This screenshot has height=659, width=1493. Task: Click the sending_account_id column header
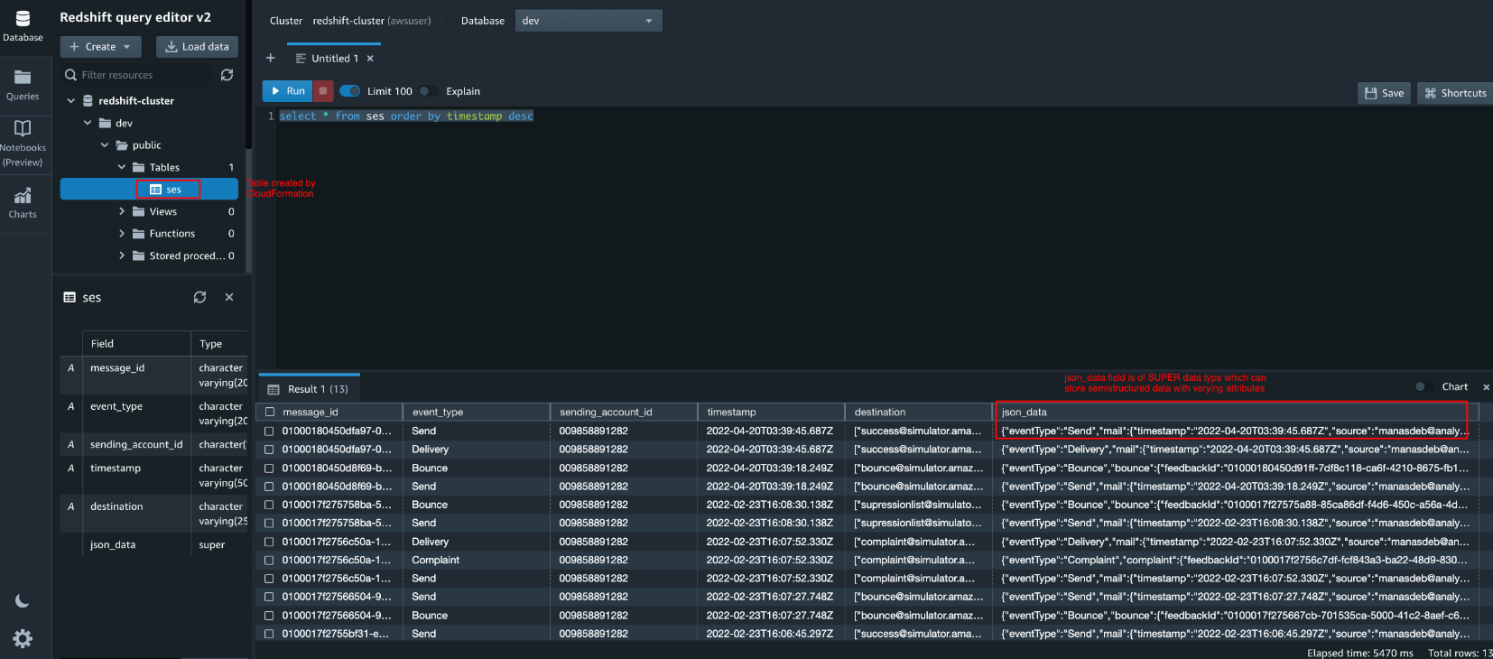[623, 412]
